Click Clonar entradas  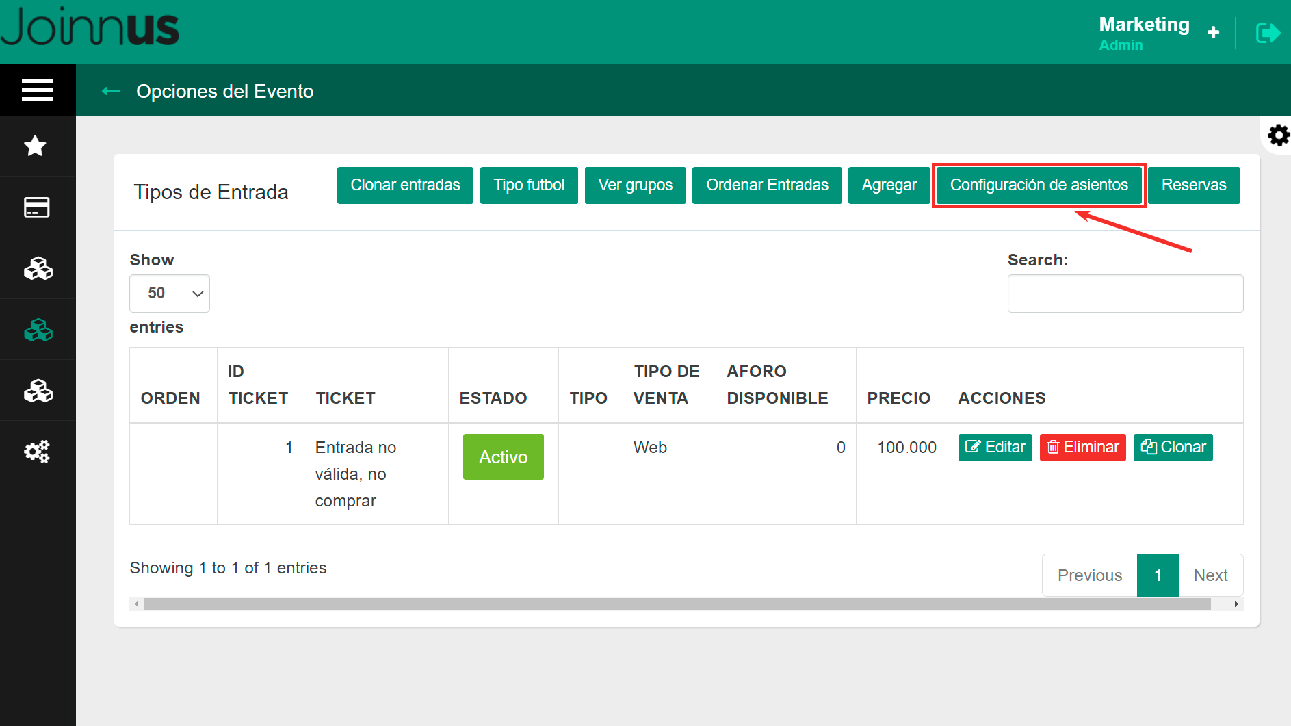pyautogui.click(x=404, y=185)
